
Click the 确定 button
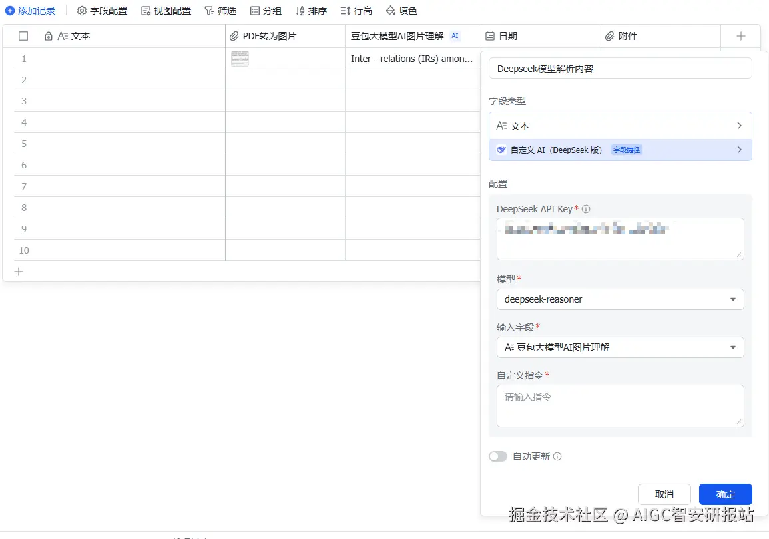[725, 494]
